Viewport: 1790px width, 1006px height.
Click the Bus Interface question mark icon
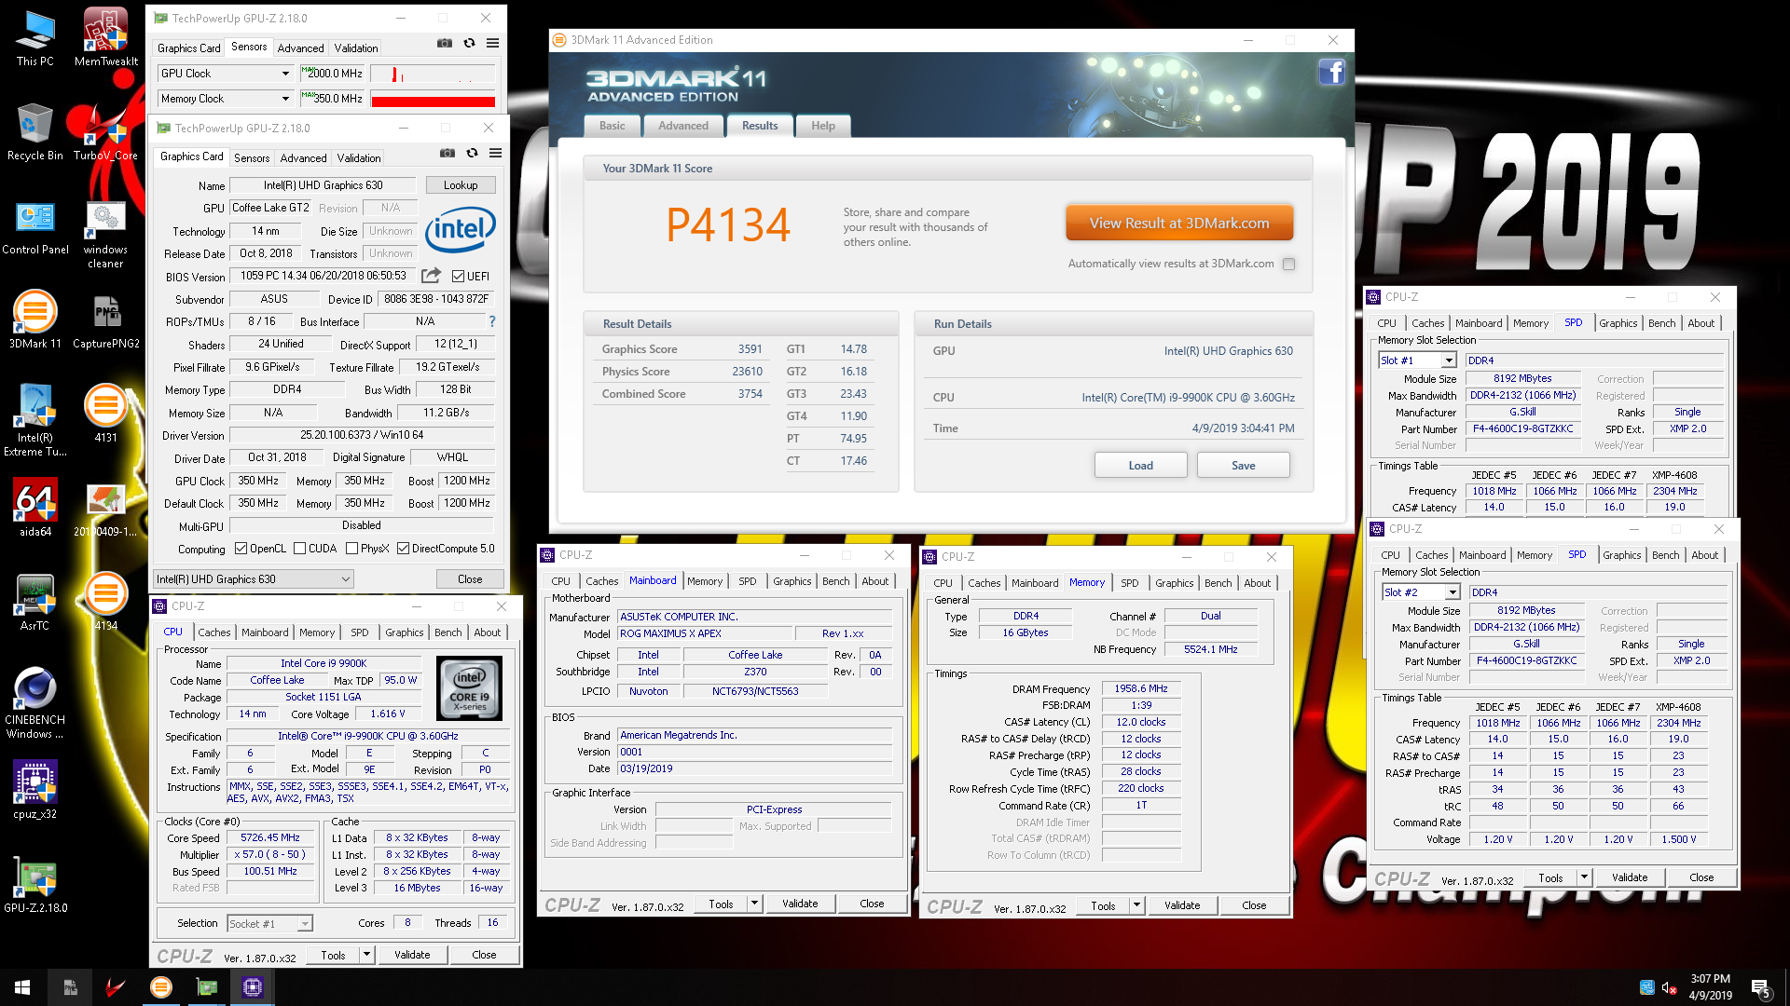(491, 321)
